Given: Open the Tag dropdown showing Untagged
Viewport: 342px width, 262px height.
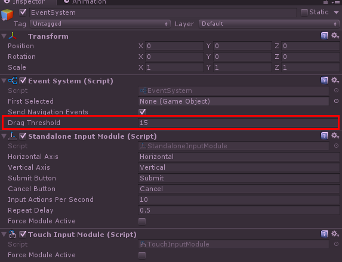Looking at the screenshot, I should pyautogui.click(x=100, y=24).
